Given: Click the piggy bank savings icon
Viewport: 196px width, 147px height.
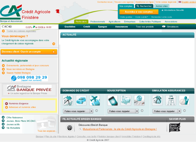Looking at the screenshot, I should pos(126,100).
